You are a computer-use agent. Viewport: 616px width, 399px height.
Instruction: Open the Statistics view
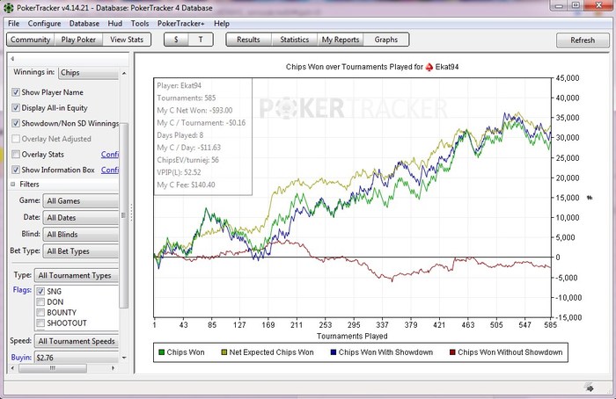[x=294, y=40]
